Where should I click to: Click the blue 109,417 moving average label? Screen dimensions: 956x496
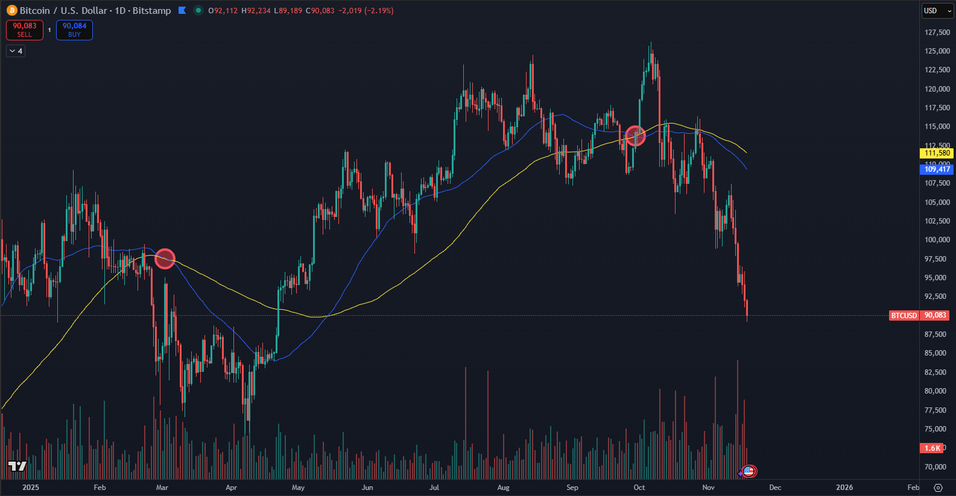click(936, 169)
